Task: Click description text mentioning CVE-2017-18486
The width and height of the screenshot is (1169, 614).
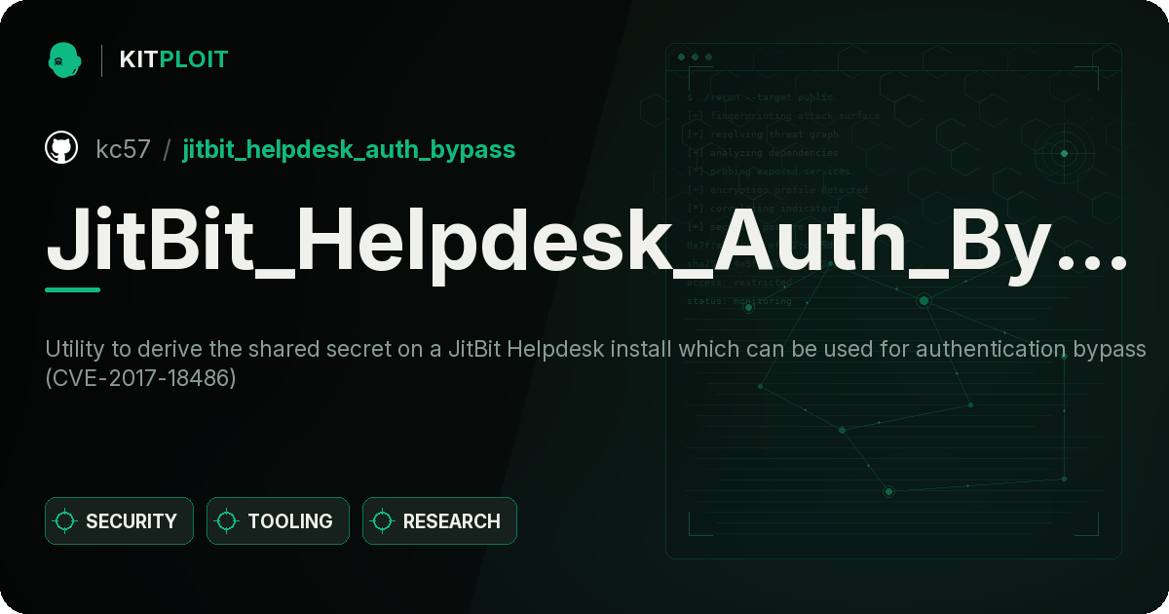Action: tap(595, 364)
